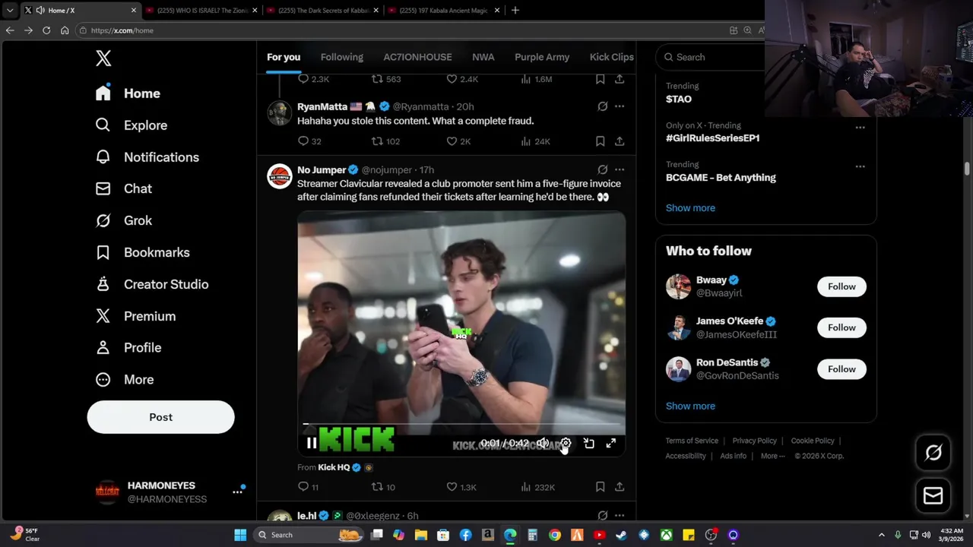The height and width of the screenshot is (547, 973).
Task: Switch to the NWA tab
Action: coord(483,57)
